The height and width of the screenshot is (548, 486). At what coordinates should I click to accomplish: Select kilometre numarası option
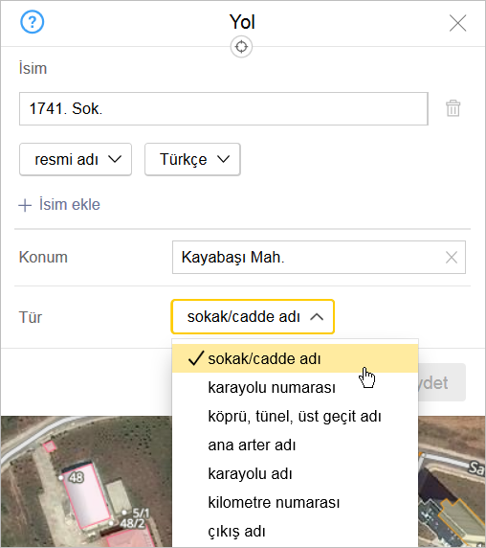296,502
